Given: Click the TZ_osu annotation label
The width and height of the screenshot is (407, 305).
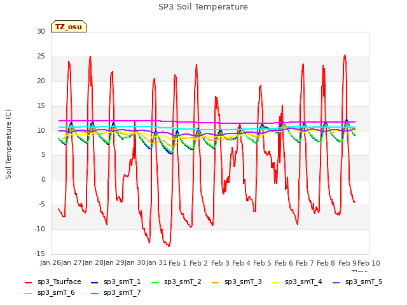Looking at the screenshot, I should point(69,27).
